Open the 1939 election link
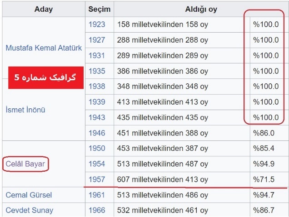Image resolution: width=289 pixels, height=217 pixels. point(97,102)
